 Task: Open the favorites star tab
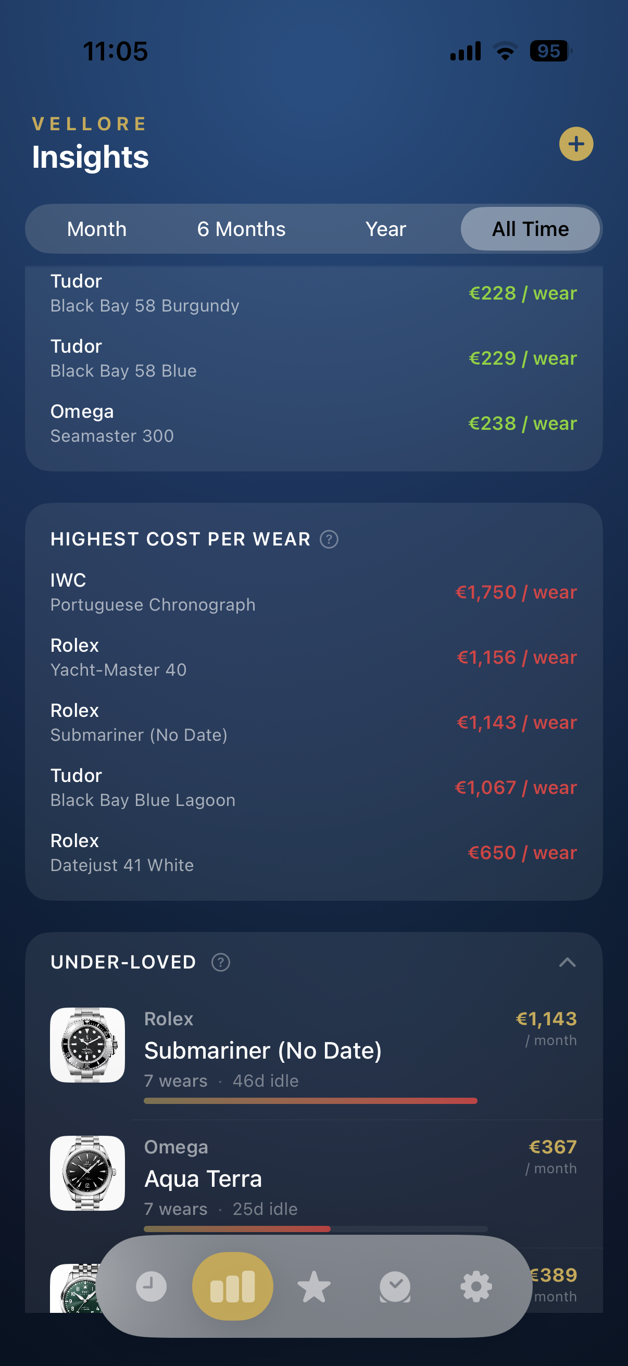[313, 1286]
